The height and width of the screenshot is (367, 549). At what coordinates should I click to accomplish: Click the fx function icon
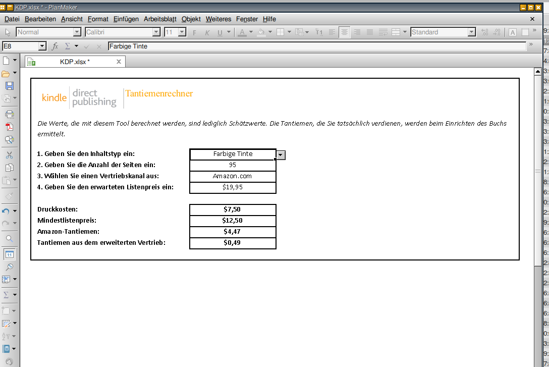point(55,46)
